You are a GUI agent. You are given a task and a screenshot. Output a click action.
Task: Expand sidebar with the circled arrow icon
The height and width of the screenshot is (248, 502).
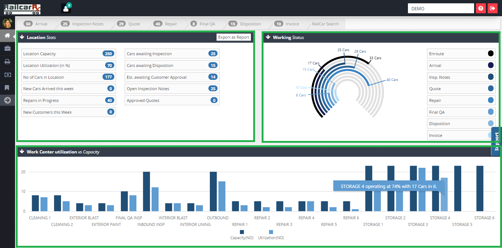(x=7, y=100)
